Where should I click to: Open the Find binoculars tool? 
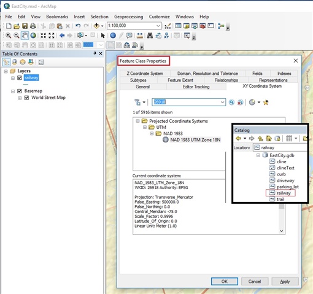click(150, 36)
